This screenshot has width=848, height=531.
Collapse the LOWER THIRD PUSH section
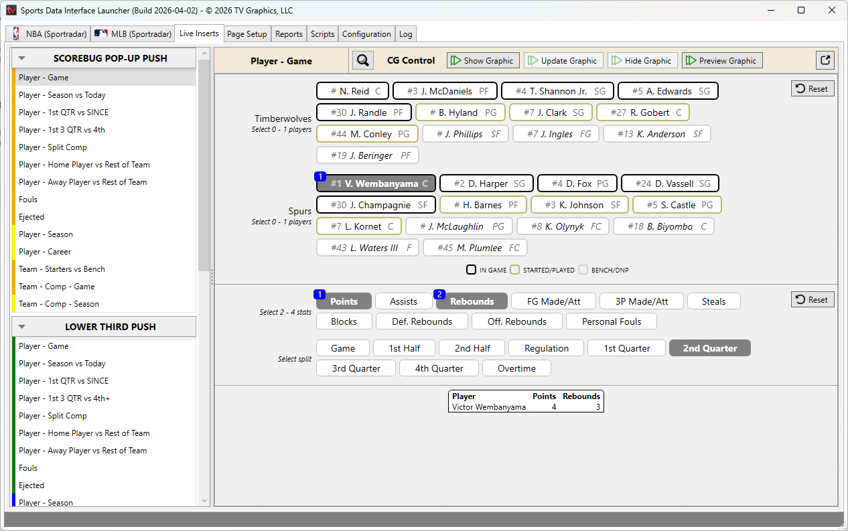pos(22,327)
